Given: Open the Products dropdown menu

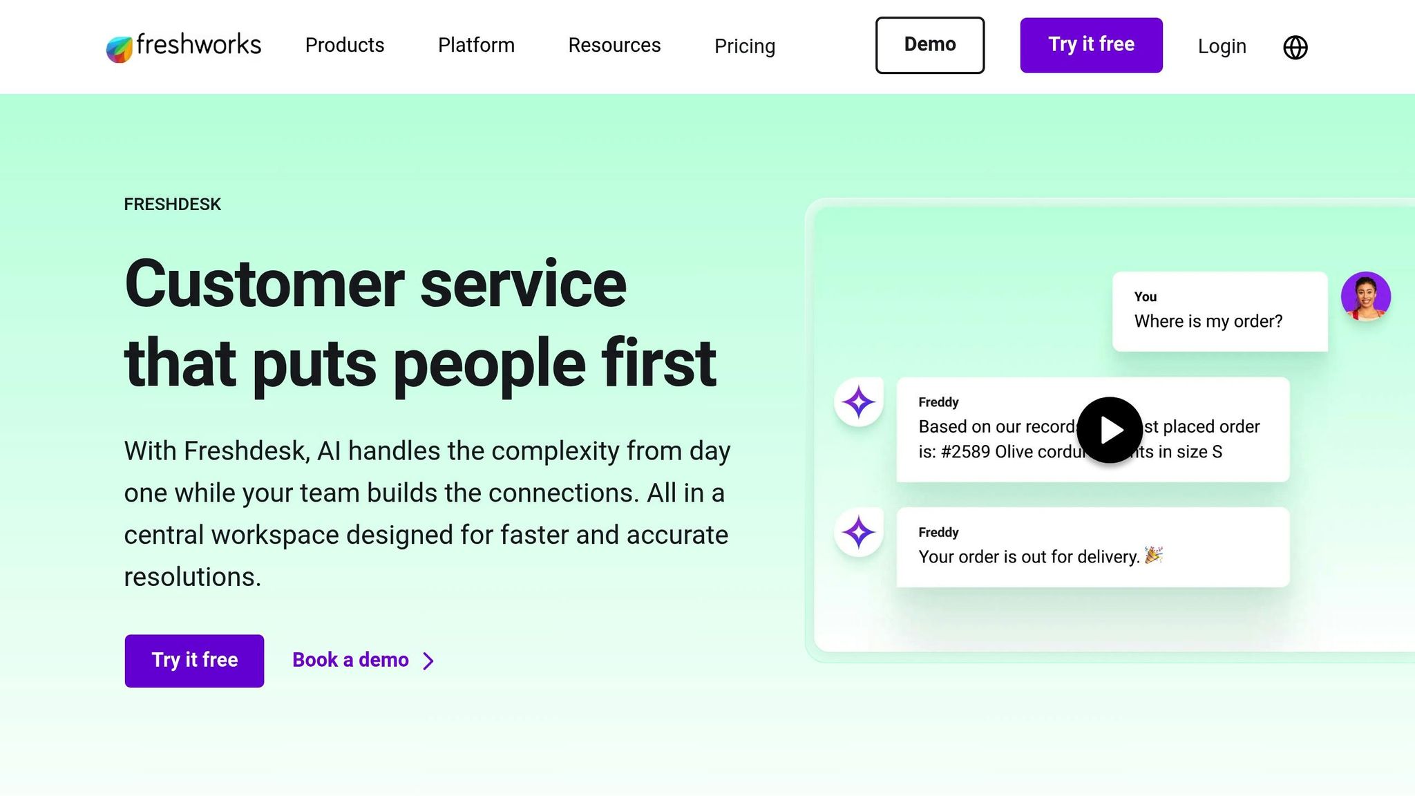Looking at the screenshot, I should pyautogui.click(x=344, y=46).
